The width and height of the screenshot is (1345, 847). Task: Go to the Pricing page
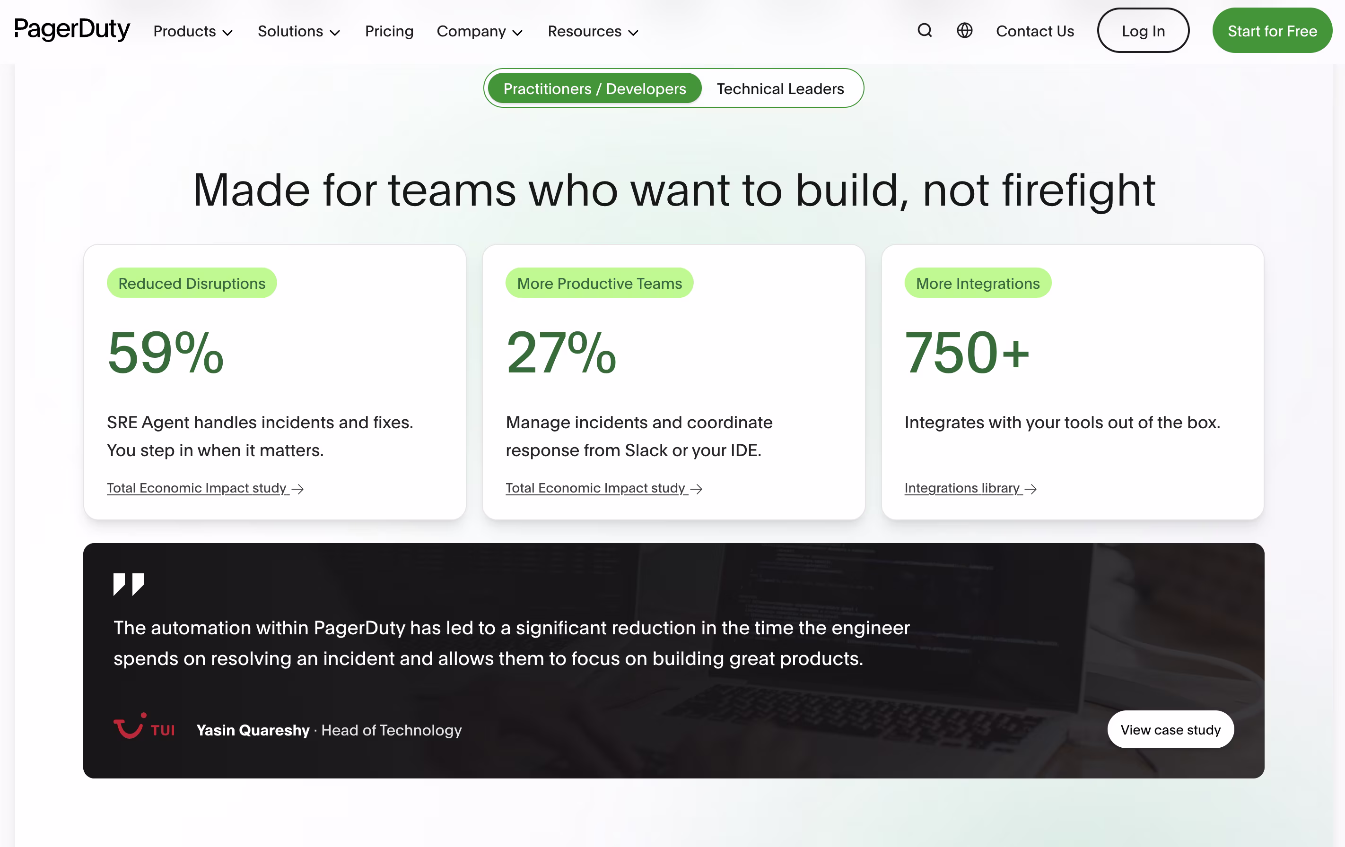pos(389,31)
